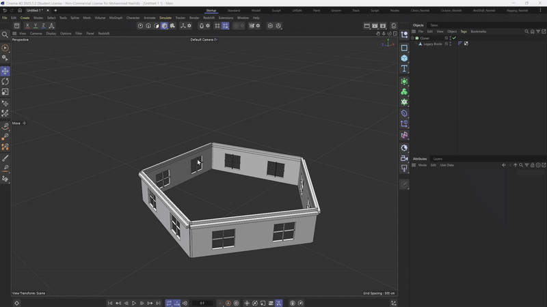Image resolution: width=547 pixels, height=307 pixels.
Task: Open viewport Display menu
Action: (x=51, y=33)
